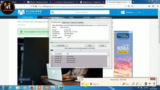Open File Explorer from the taskbar
Viewport: 160px width, 90px height.
click(17, 88)
